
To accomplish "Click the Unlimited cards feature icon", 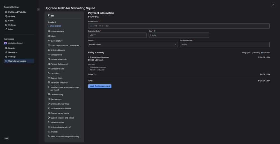I will click(x=48, y=31).
